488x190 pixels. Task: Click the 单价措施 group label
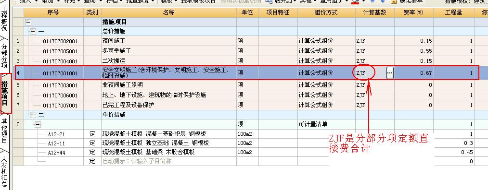pyautogui.click(x=114, y=115)
